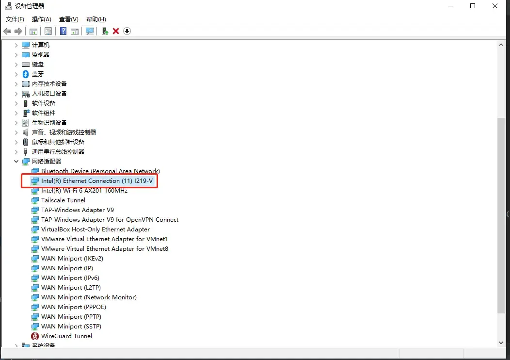Click the Tailscale Tunnel adapter icon

point(35,200)
